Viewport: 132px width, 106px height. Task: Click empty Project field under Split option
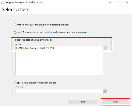pos(59,91)
